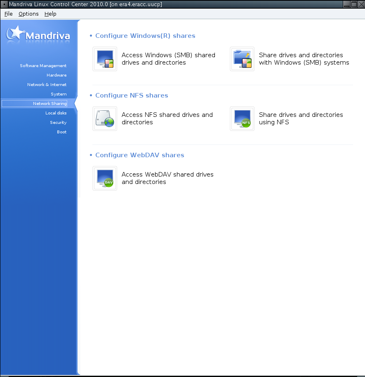The height and width of the screenshot is (377, 365).
Task: Minimize the Control Center window
Action: (x=346, y=5)
